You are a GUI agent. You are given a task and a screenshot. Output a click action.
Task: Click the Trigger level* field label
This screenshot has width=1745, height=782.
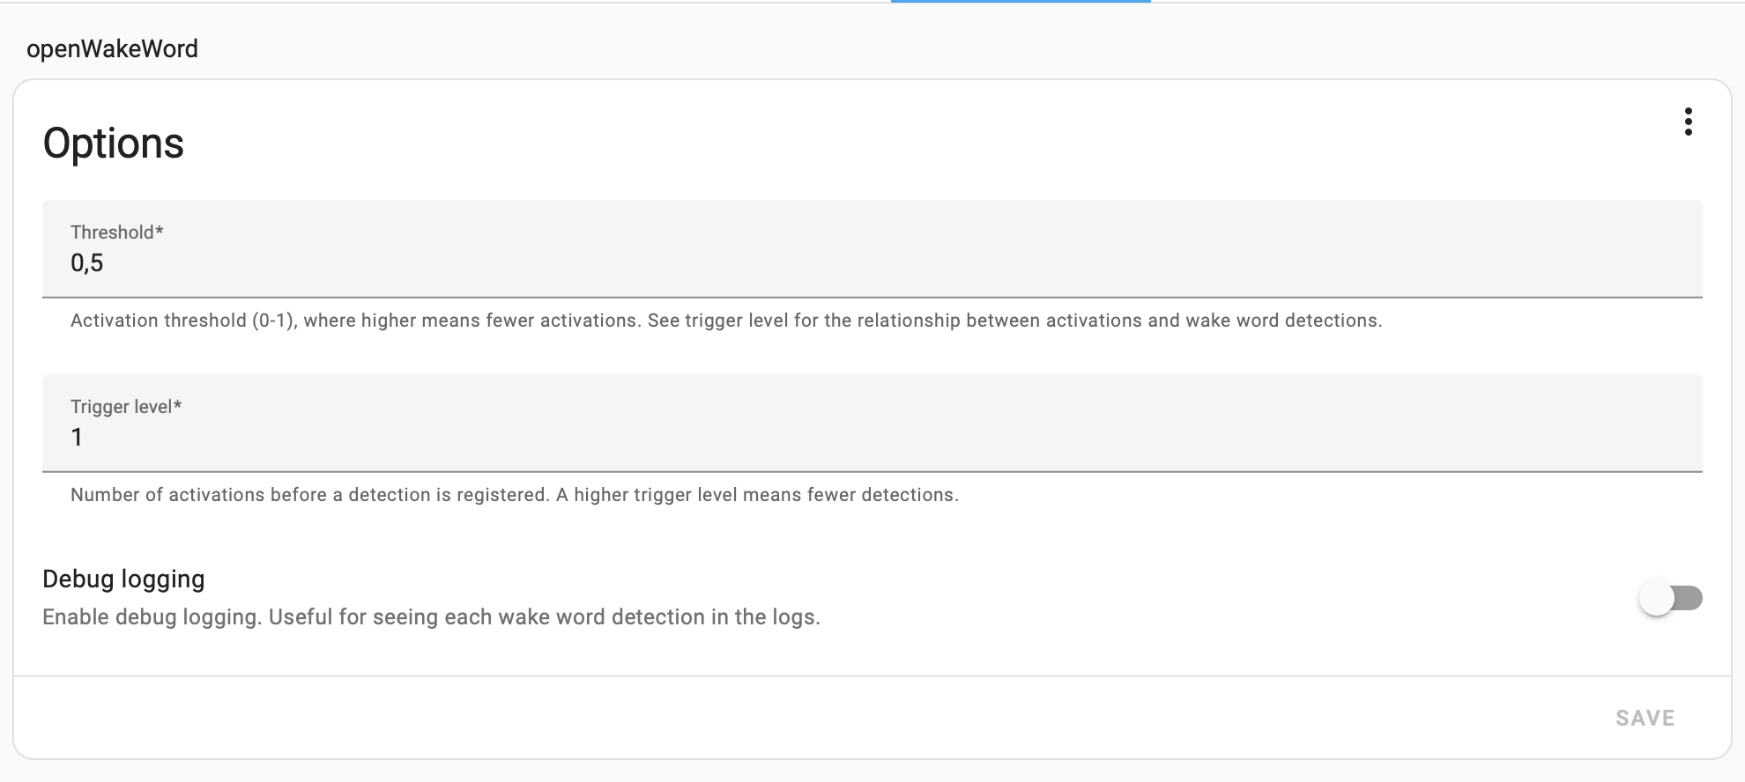coord(125,407)
